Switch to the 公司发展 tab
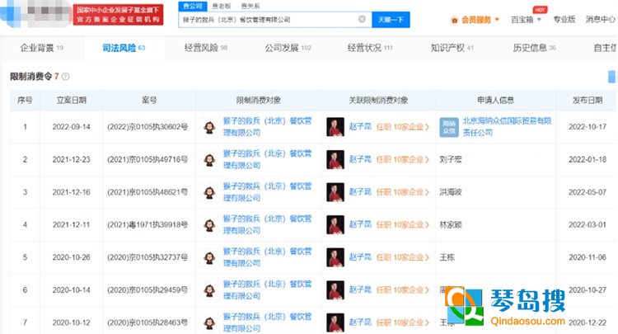 (x=288, y=48)
